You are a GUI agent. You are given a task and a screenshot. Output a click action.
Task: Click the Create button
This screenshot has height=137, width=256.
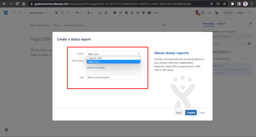click(x=191, y=112)
